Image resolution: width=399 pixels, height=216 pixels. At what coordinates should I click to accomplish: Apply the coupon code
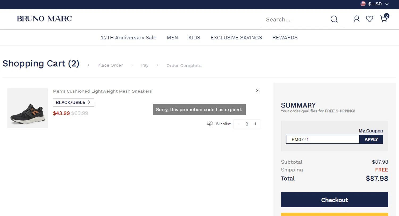pyautogui.click(x=371, y=139)
